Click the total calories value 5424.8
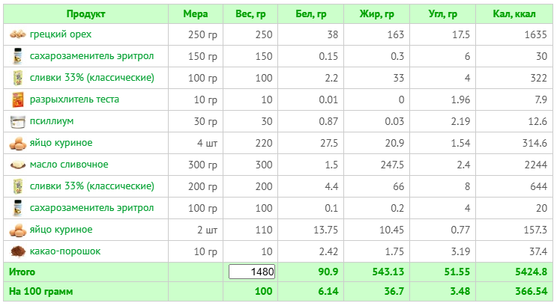 coord(532,272)
